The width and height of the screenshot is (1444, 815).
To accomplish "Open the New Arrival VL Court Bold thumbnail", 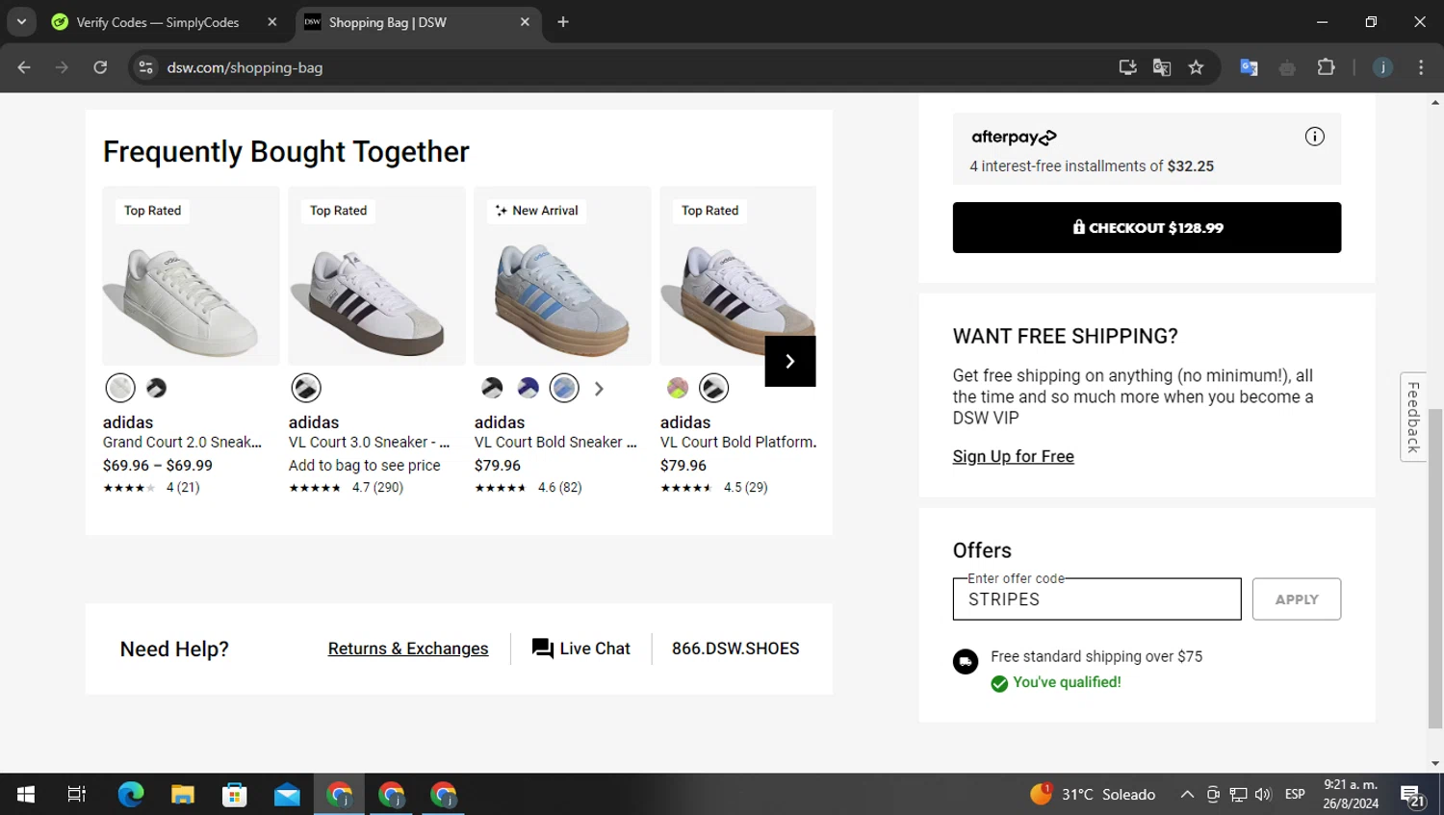I will coord(562,276).
